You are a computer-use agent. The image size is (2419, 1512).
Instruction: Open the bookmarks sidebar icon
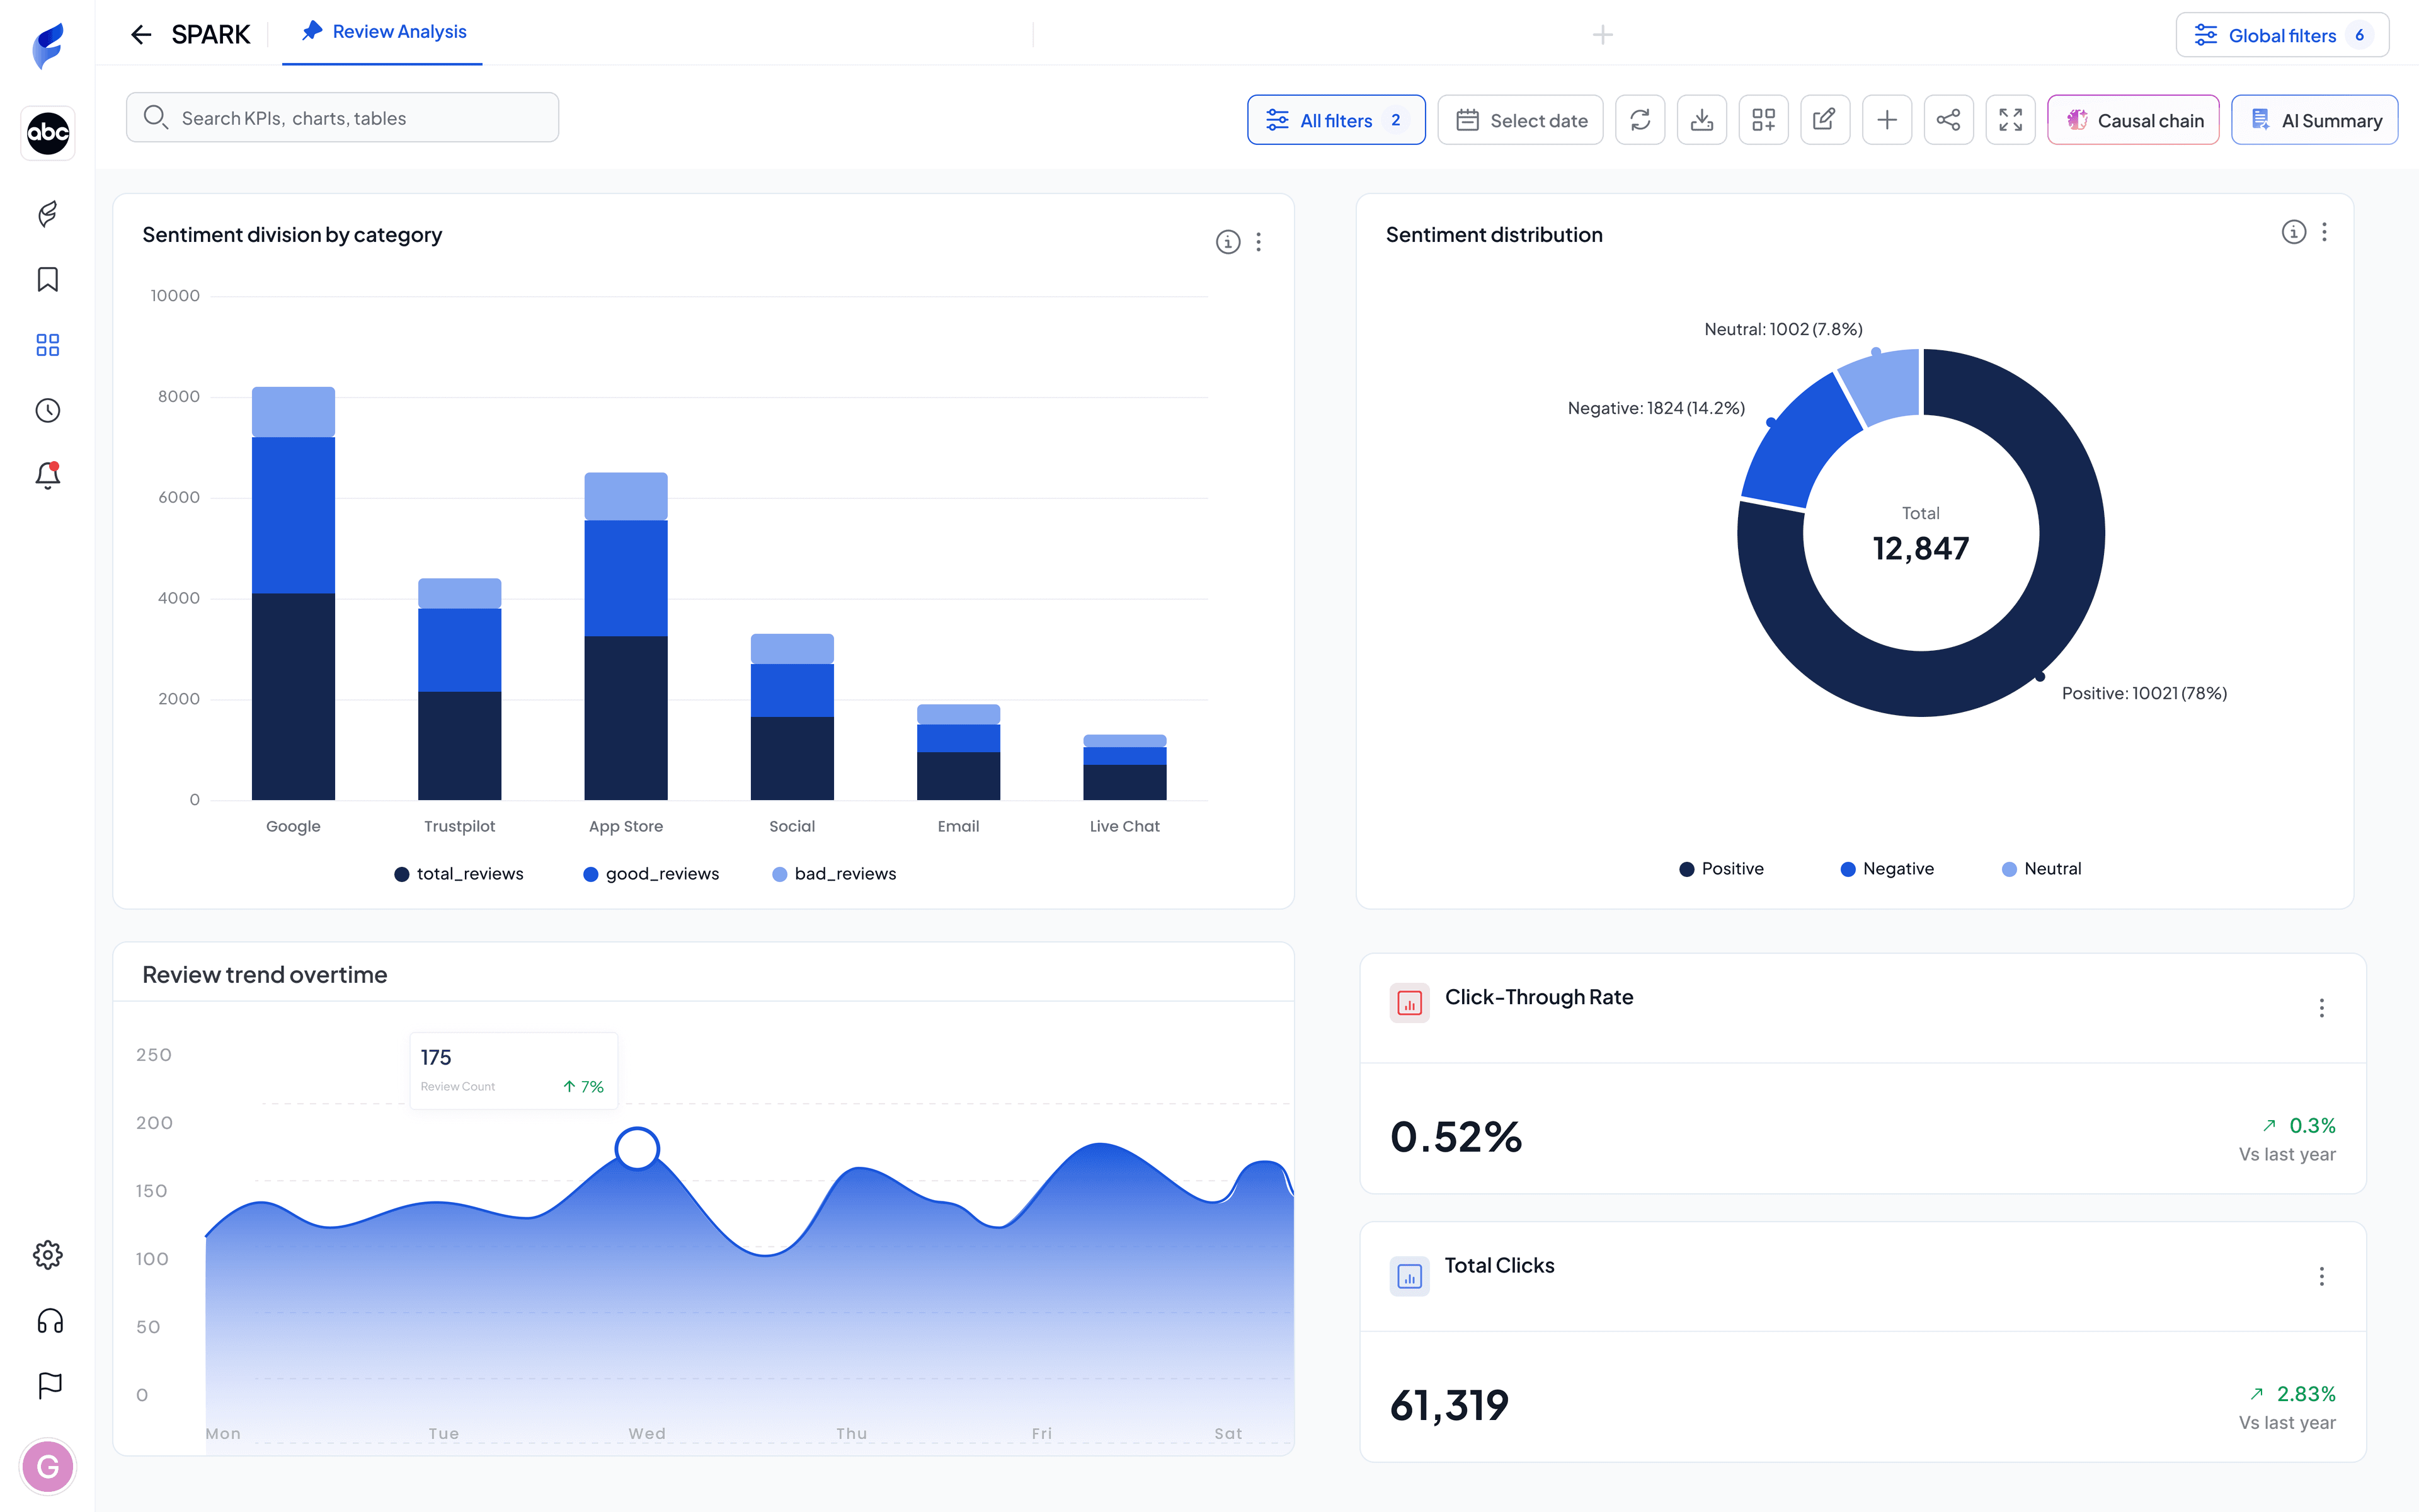[x=48, y=279]
